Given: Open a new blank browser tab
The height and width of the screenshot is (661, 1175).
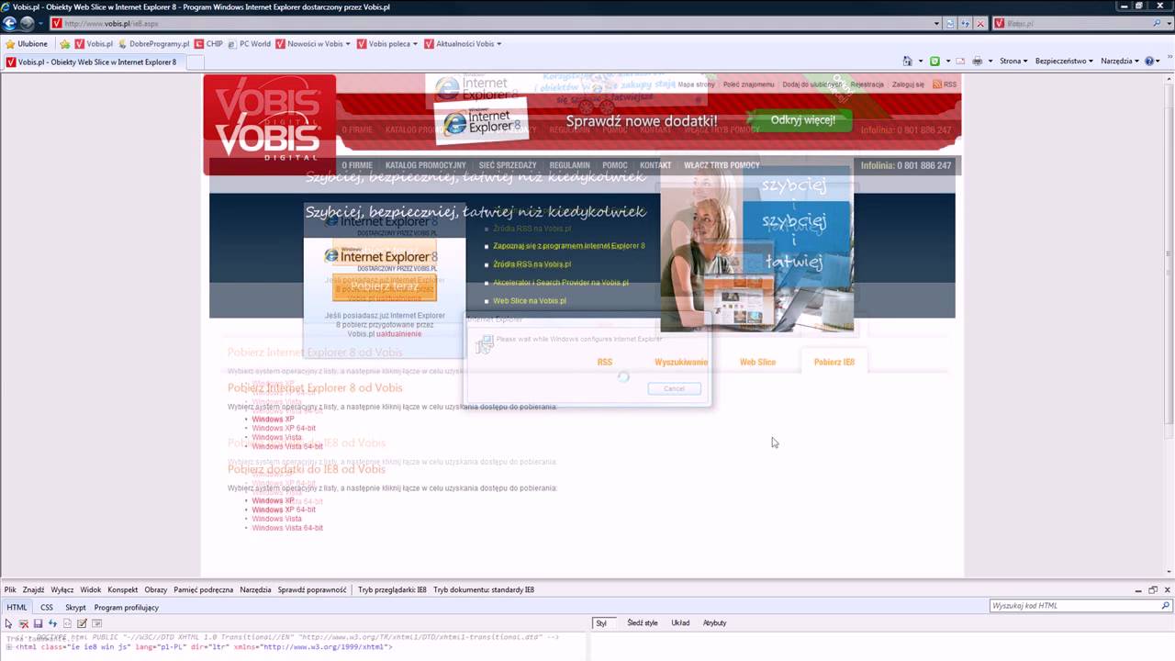Looking at the screenshot, I should [x=196, y=62].
